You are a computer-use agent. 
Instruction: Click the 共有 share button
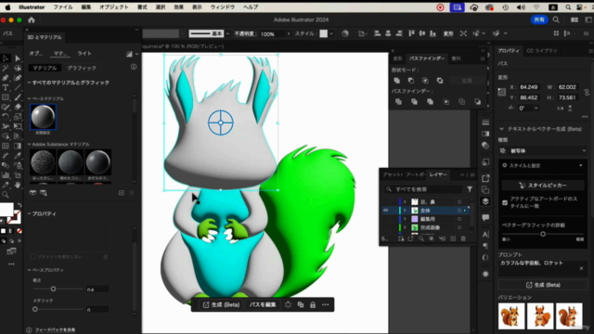point(538,20)
